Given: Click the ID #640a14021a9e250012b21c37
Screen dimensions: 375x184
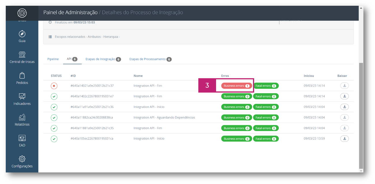Looking at the screenshot, I should (x=92, y=86).
